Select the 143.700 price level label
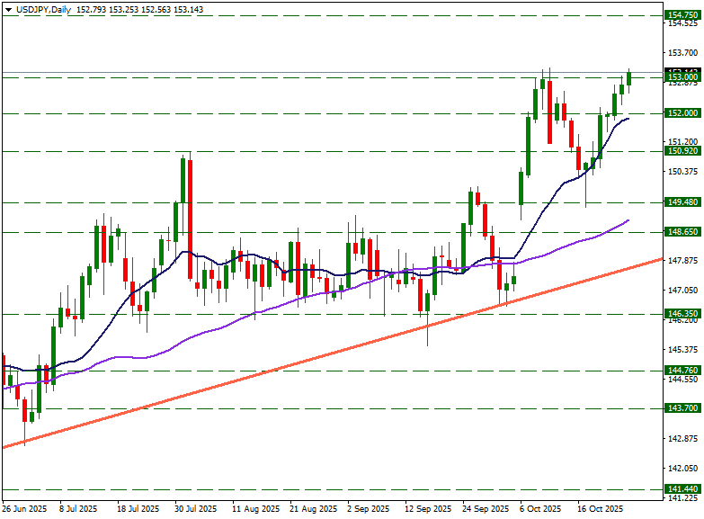Viewport: 704px width, 519px height. (x=682, y=407)
